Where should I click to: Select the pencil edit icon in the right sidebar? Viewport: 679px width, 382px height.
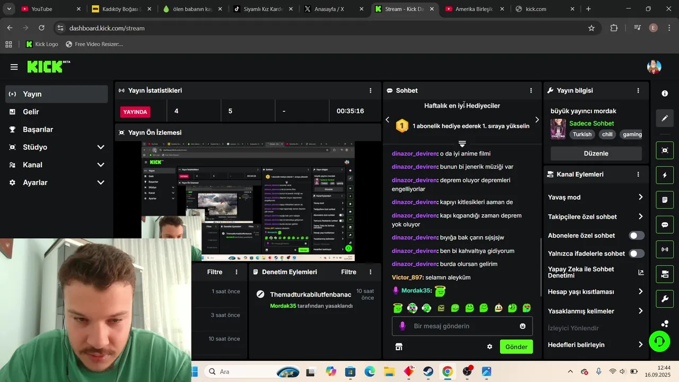click(x=665, y=118)
